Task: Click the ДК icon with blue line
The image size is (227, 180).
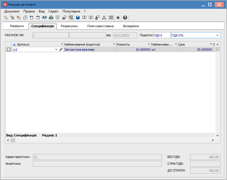Action: (x=44, y=18)
